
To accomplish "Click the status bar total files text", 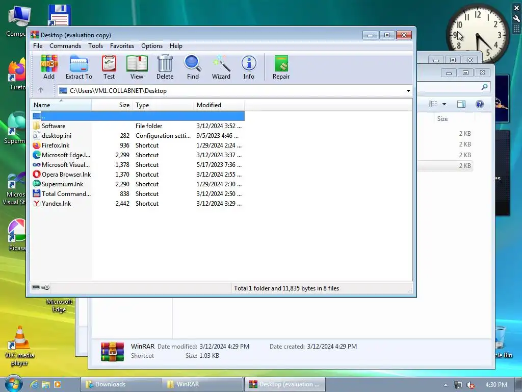I will 286,288.
